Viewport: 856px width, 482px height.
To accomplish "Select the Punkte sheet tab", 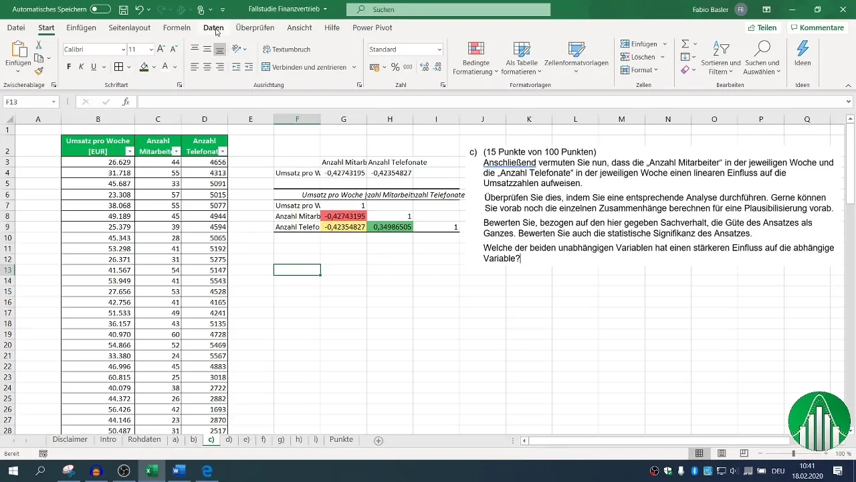I will pos(341,440).
